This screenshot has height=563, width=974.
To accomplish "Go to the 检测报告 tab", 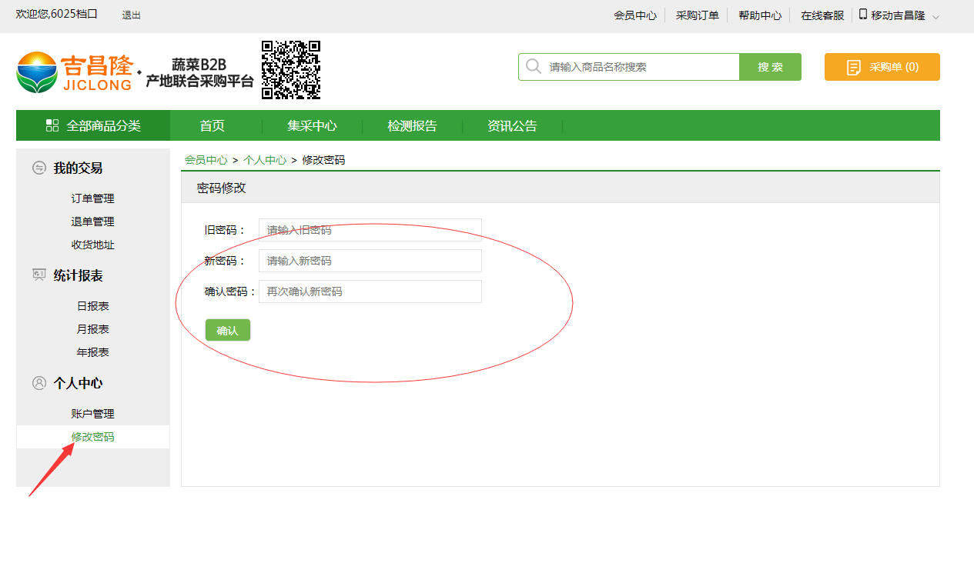I will [412, 126].
